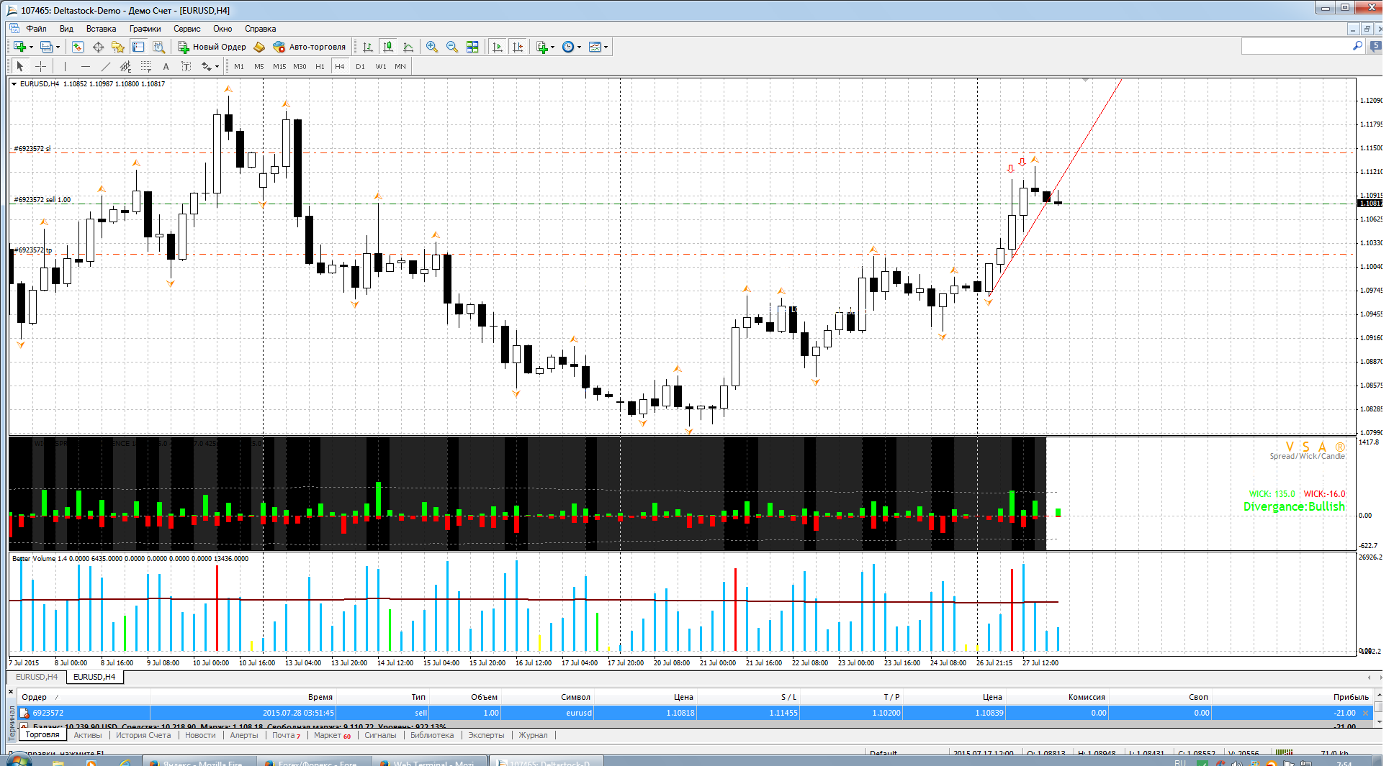Switch to the История Счета tab
Screen dimensions: 1394x766
coord(143,735)
